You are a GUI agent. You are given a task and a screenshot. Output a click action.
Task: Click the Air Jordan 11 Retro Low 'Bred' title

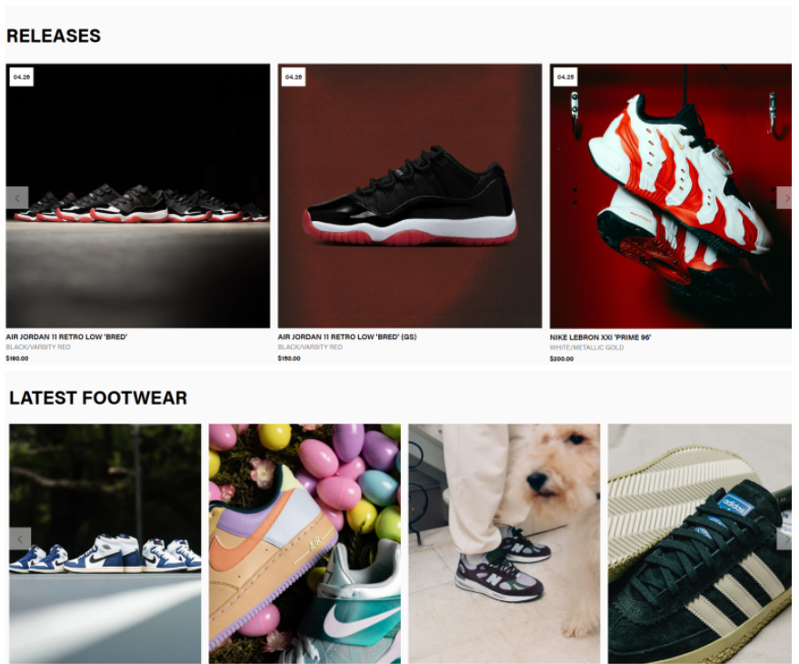[x=66, y=337]
